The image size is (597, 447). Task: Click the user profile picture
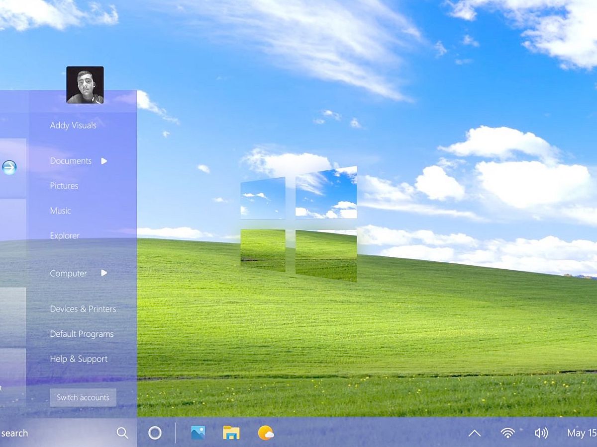[85, 85]
